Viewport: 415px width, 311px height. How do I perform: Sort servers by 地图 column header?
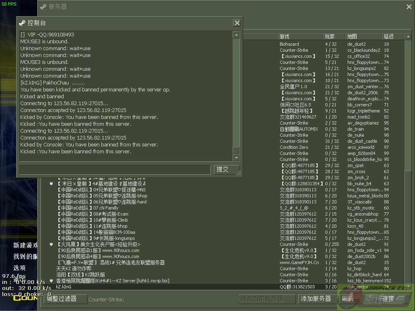pos(363,36)
